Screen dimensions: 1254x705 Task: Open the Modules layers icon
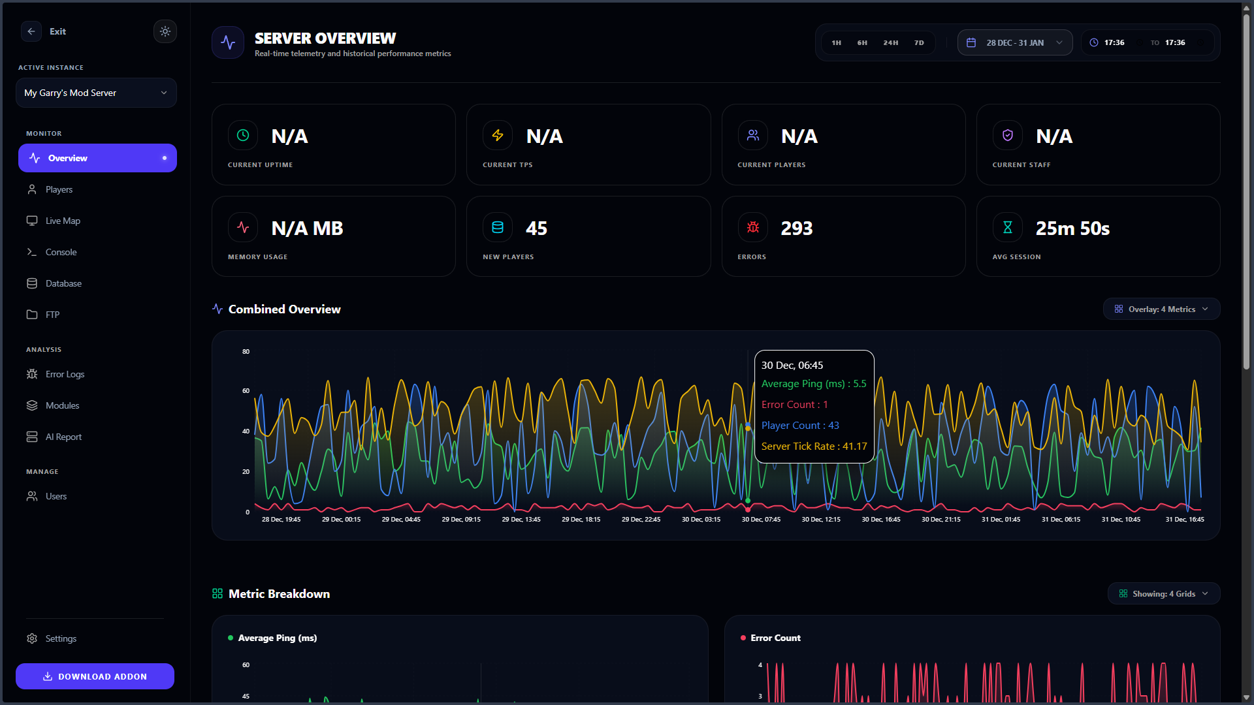(x=32, y=405)
